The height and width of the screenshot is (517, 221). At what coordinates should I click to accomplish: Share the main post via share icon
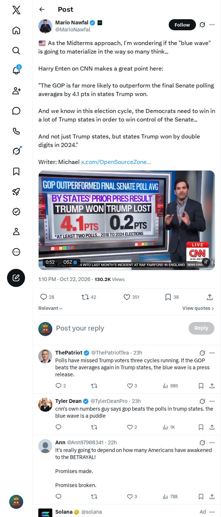point(210,297)
